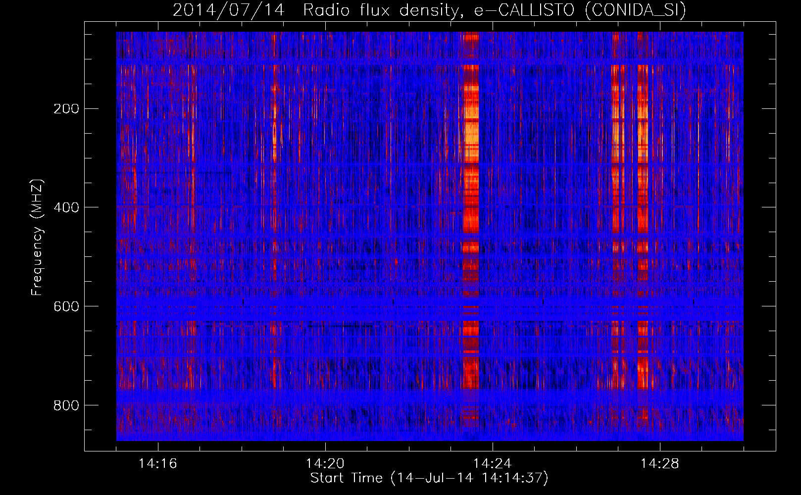Image resolution: width=801 pixels, height=495 pixels.
Task: Click the 800 frequency tick label
Action: 66,405
